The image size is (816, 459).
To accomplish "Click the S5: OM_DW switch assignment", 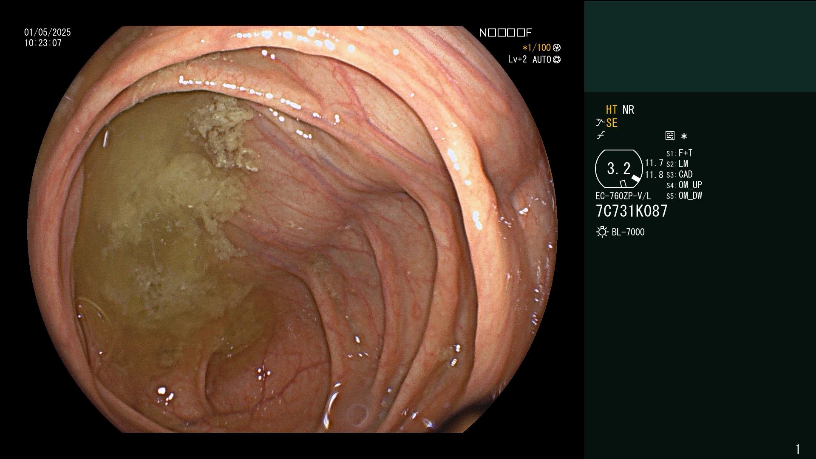I will pyautogui.click(x=684, y=195).
